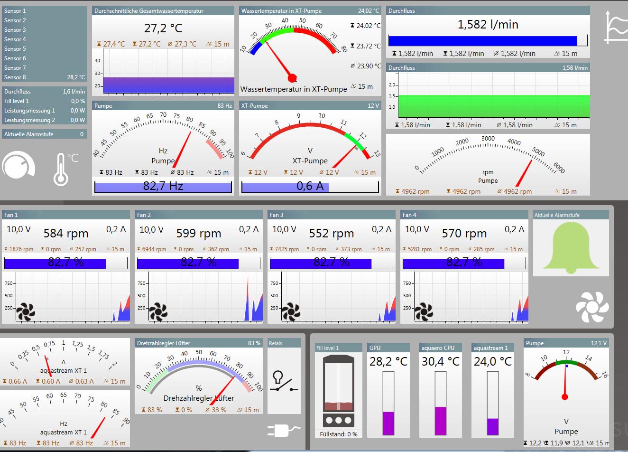Click the green alarm bell icon

(x=571, y=247)
